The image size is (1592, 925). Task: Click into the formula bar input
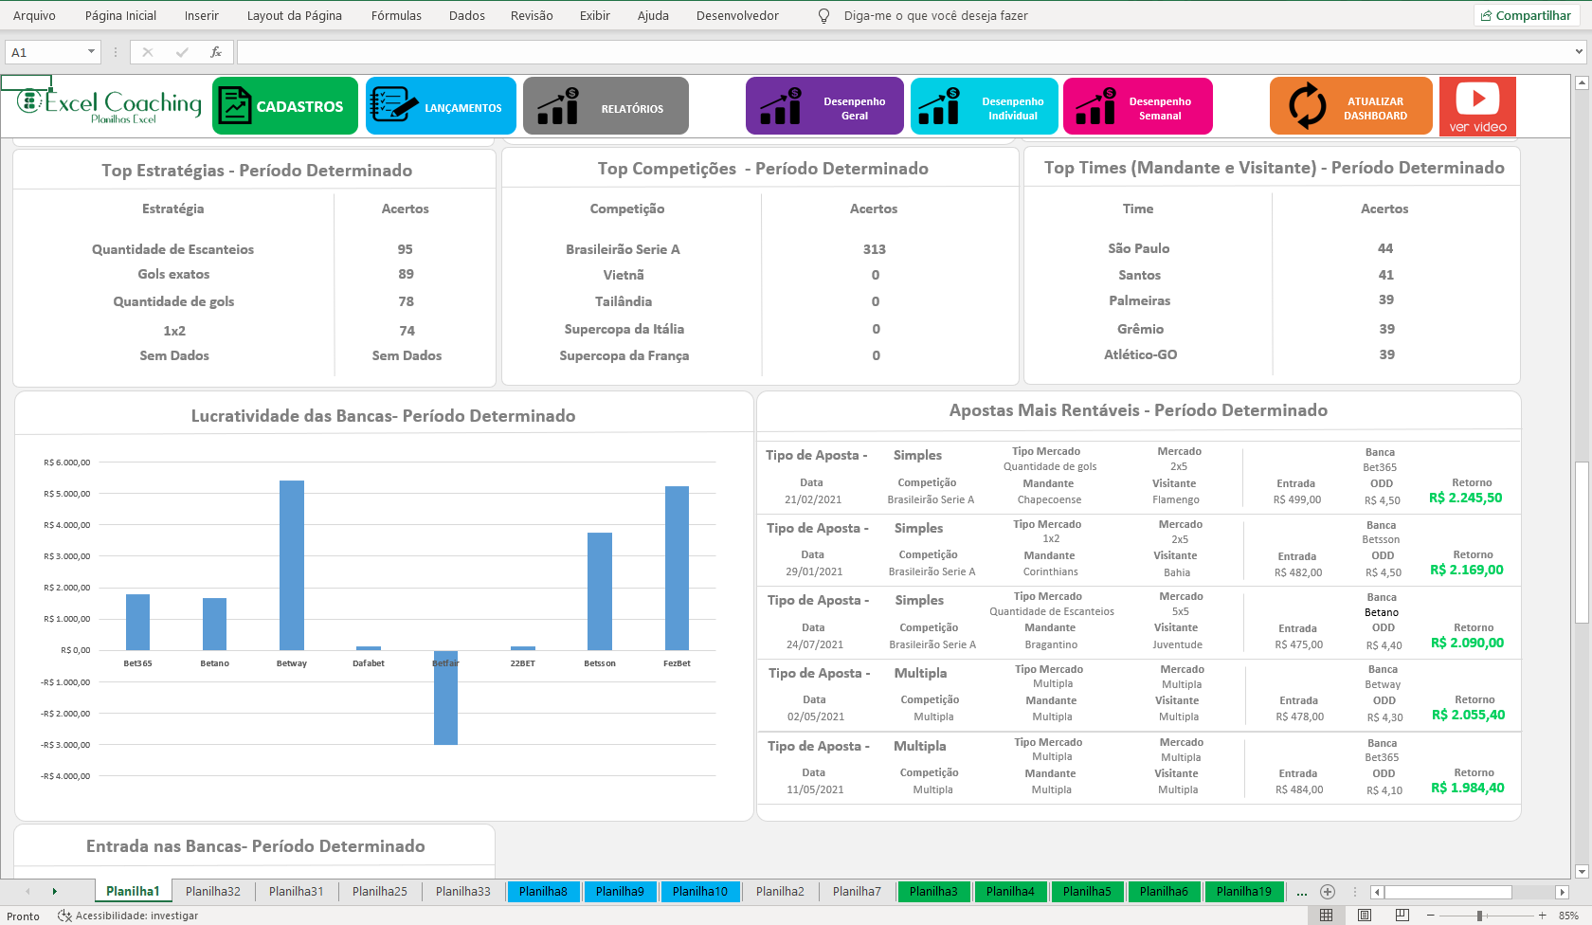pyautogui.click(x=905, y=52)
